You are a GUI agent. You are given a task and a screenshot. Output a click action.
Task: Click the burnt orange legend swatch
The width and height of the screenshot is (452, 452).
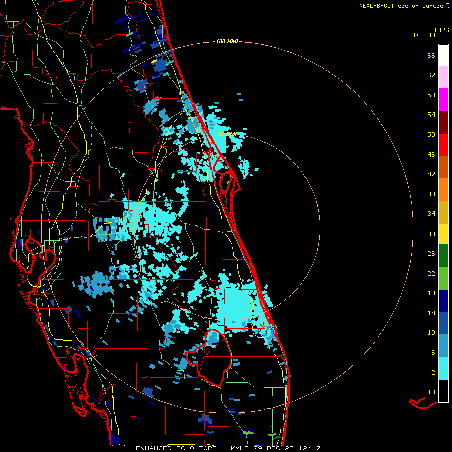click(443, 167)
